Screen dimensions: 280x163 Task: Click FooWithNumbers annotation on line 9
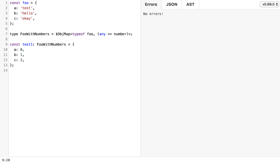click(x=51, y=44)
